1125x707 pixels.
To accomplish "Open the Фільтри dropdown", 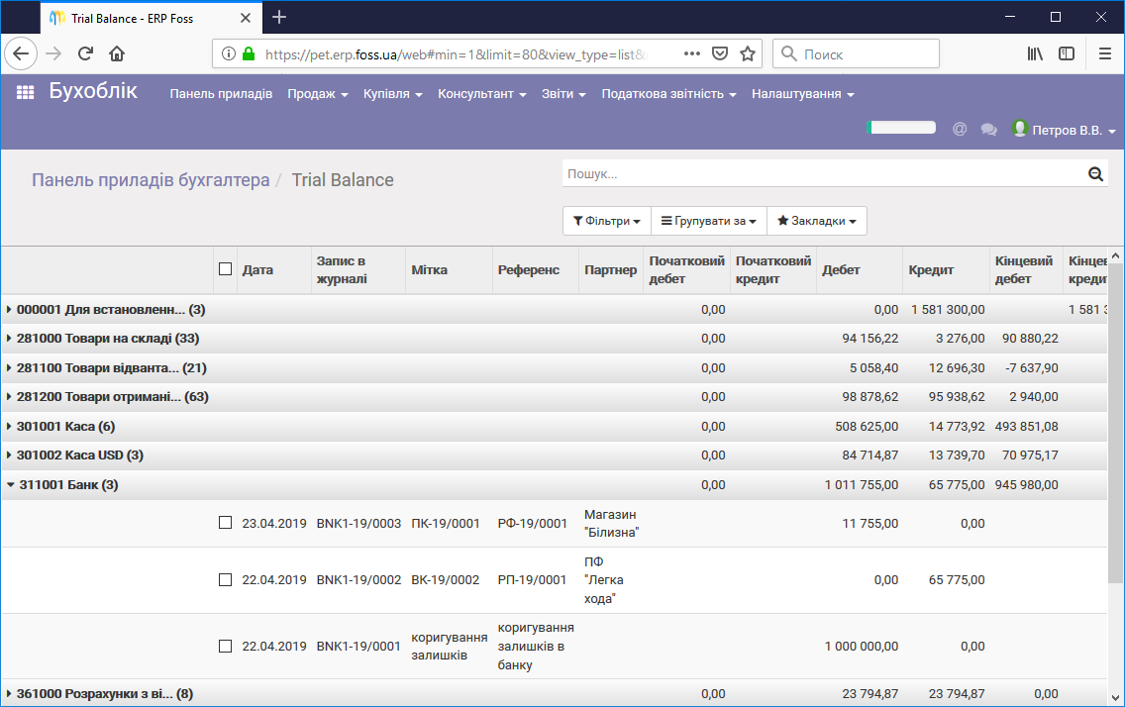I will click(x=607, y=221).
